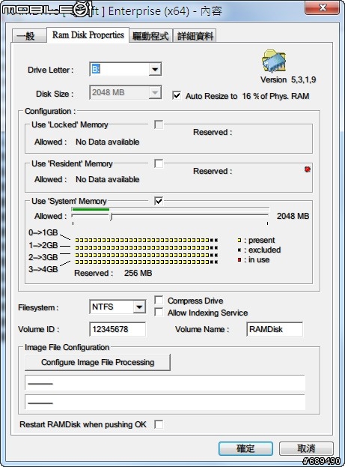Click the red status indicator in Resident Memory
345x467 pixels.
(308, 169)
